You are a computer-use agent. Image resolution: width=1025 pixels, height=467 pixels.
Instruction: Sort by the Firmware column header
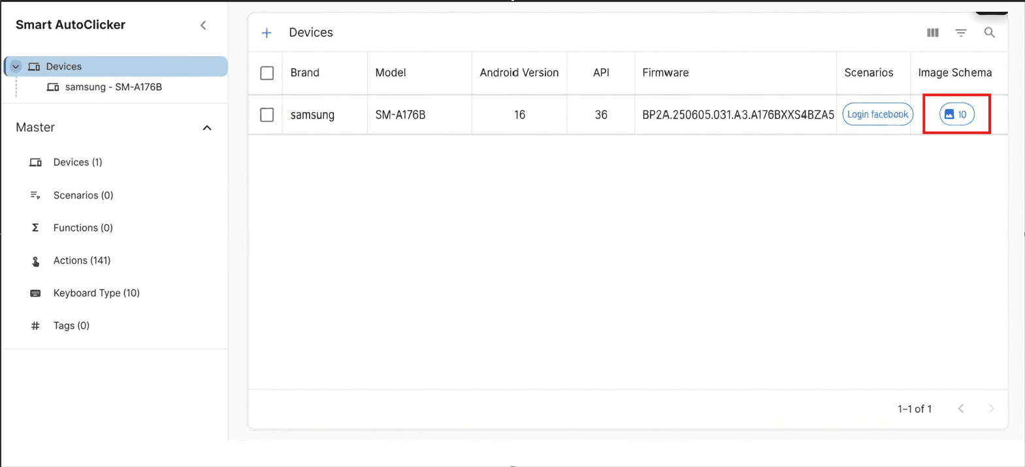tap(666, 72)
